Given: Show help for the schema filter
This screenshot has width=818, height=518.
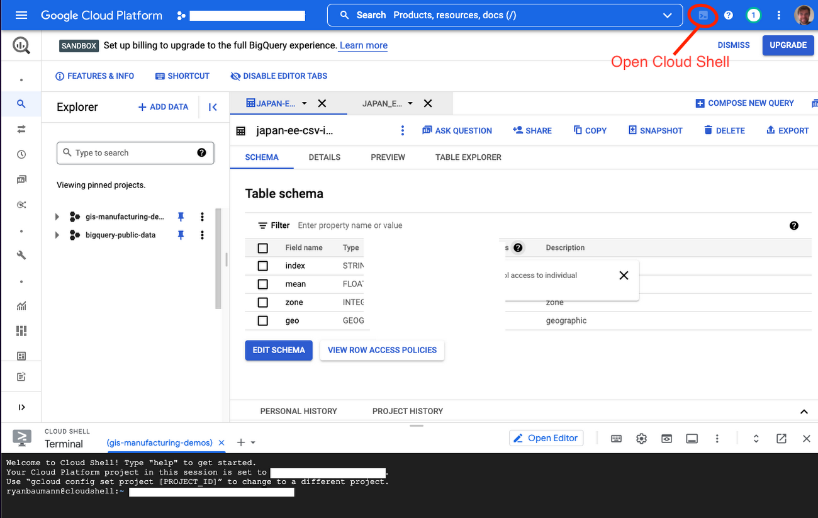Looking at the screenshot, I should click(x=794, y=225).
